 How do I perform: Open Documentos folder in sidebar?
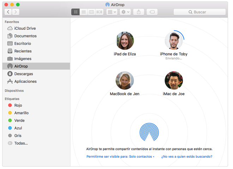tap(36, 36)
